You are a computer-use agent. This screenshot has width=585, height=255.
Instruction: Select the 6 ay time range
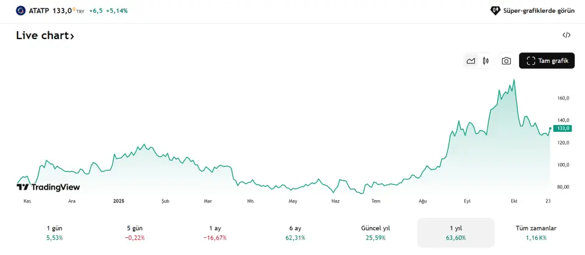coord(295,232)
